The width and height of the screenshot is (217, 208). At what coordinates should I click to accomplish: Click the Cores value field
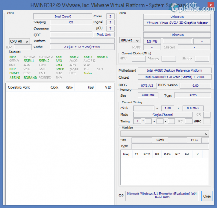tap(110, 17)
